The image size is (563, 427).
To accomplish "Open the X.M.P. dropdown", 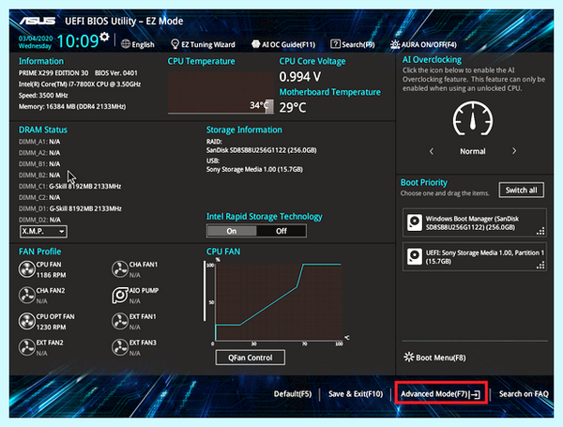I will click(43, 231).
